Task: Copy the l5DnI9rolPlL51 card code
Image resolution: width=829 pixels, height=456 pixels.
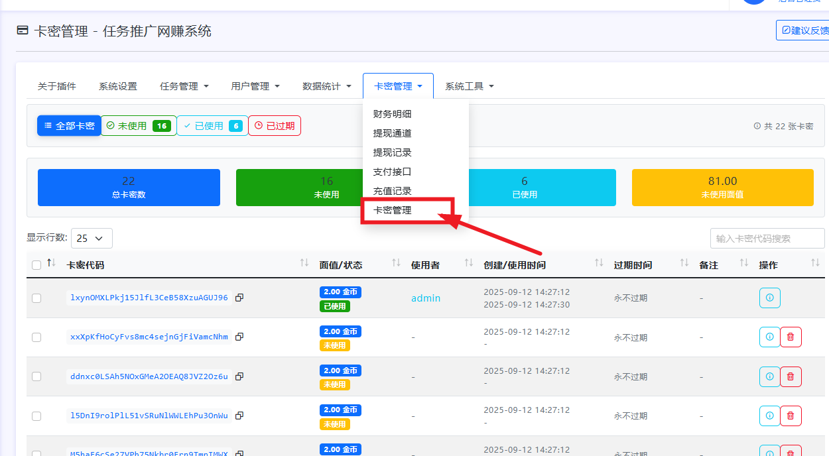Action: click(x=239, y=416)
